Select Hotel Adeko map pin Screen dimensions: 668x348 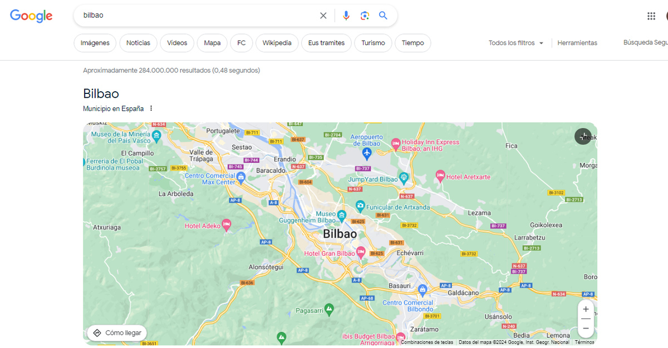(226, 225)
